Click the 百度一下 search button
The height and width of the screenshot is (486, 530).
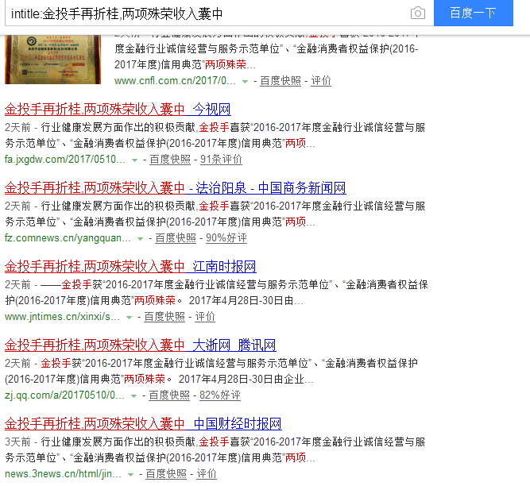[474, 13]
